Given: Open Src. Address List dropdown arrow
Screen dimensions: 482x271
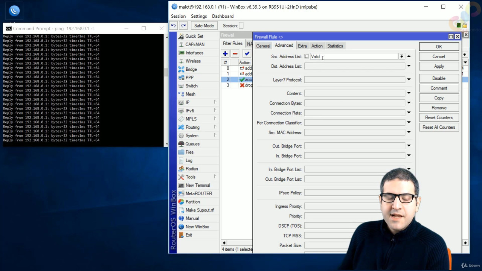Looking at the screenshot, I should pyautogui.click(x=402, y=56).
